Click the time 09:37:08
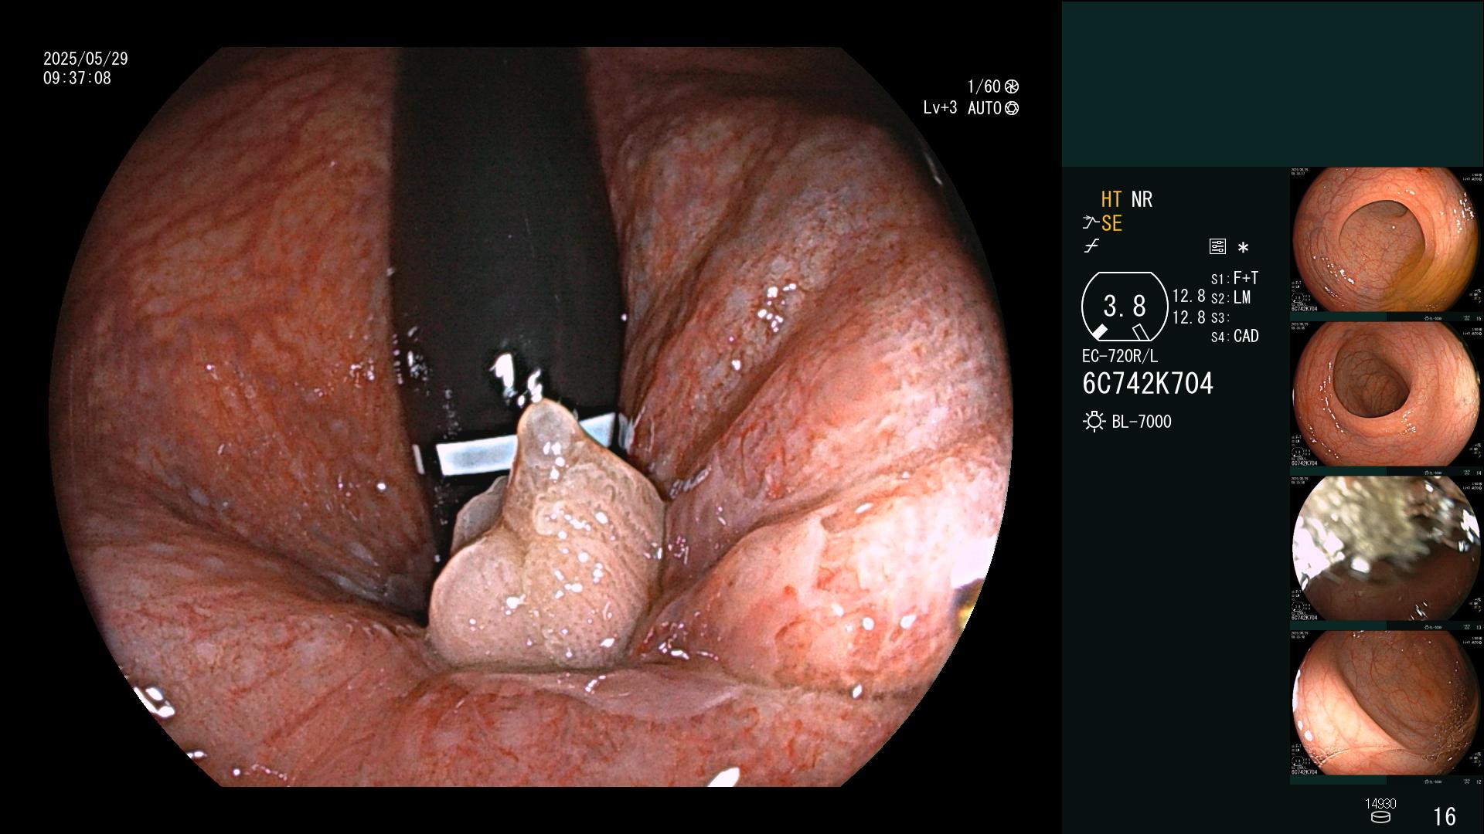 [x=77, y=78]
